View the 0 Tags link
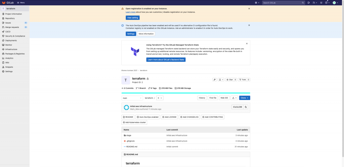The height and width of the screenshot is (167, 344). pyautogui.click(x=153, y=88)
